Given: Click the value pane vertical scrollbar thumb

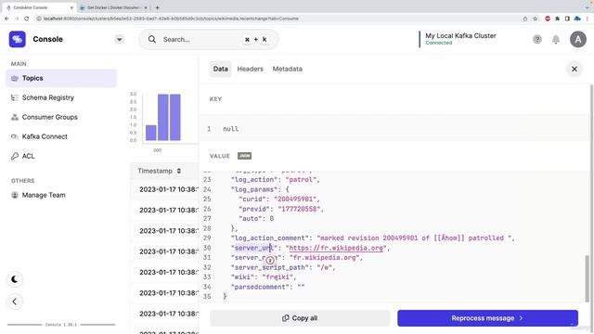Looking at the screenshot, I should point(588,278).
